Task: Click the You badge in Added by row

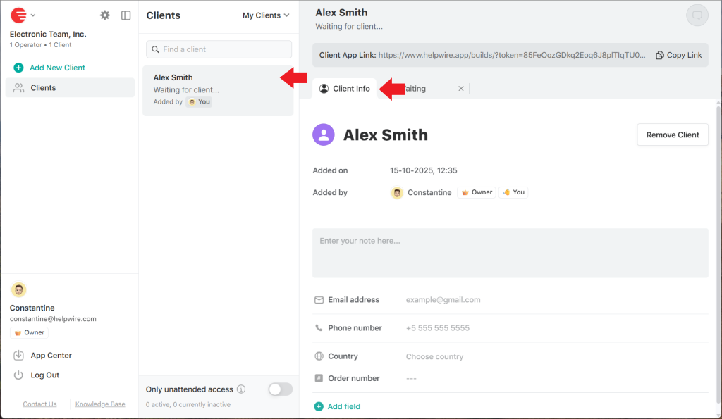Action: (x=513, y=192)
